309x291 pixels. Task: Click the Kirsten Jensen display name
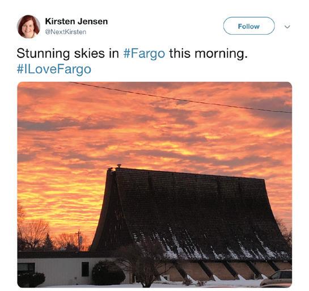coord(77,22)
